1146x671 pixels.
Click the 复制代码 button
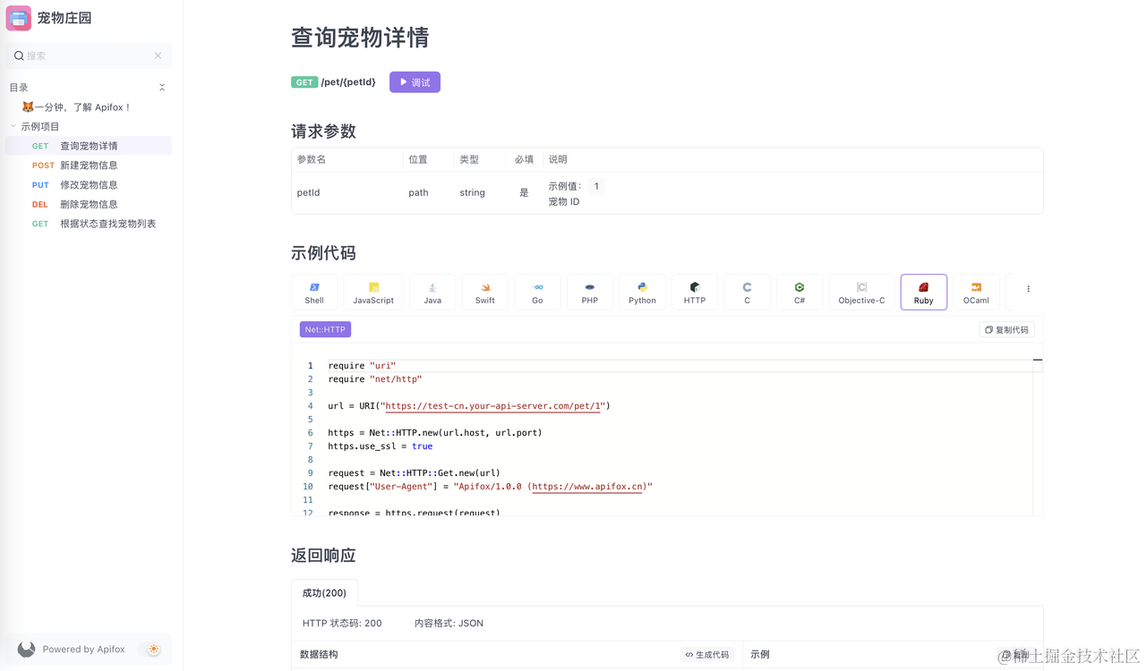tap(1006, 329)
